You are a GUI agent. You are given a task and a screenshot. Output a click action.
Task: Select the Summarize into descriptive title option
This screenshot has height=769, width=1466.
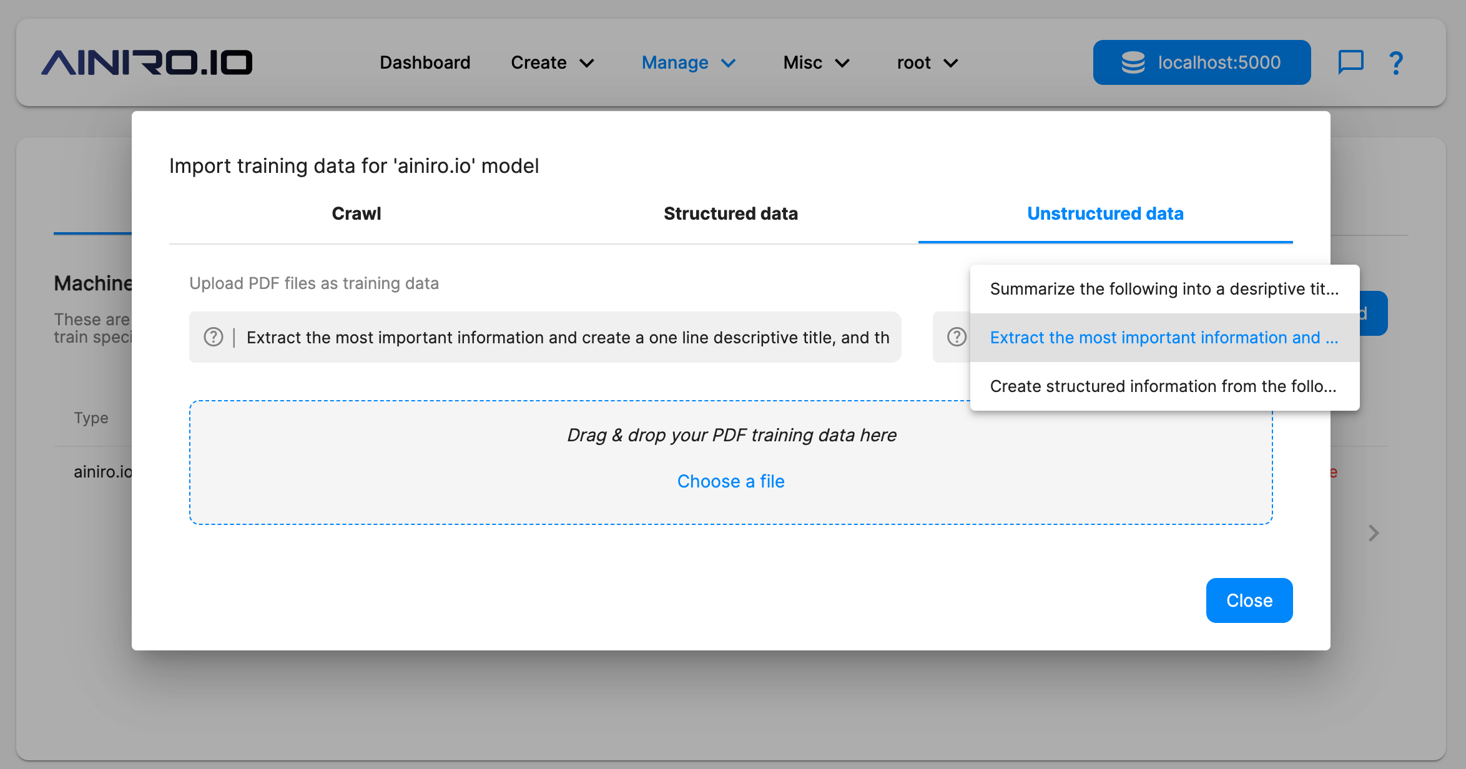point(1164,288)
